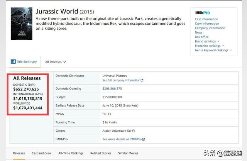247x161 pixels.
Task: Select the Title Summary tab
Action: [x=24, y=62]
